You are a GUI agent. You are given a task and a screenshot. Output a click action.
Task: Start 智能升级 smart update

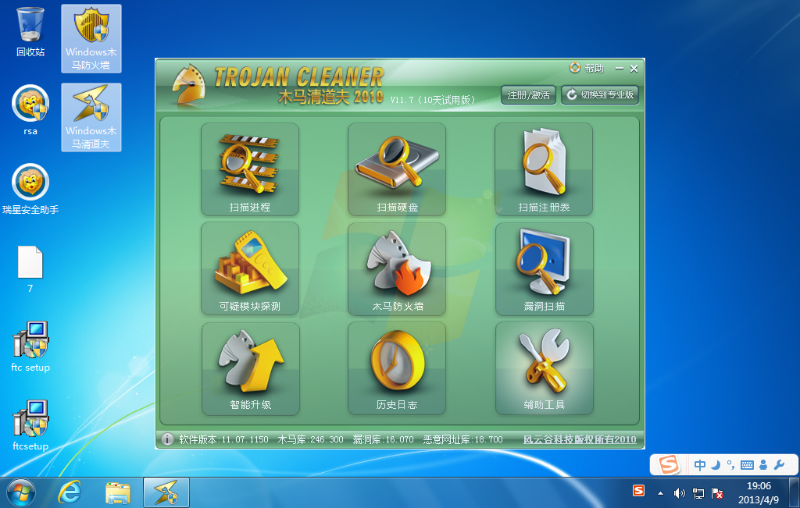pos(250,368)
